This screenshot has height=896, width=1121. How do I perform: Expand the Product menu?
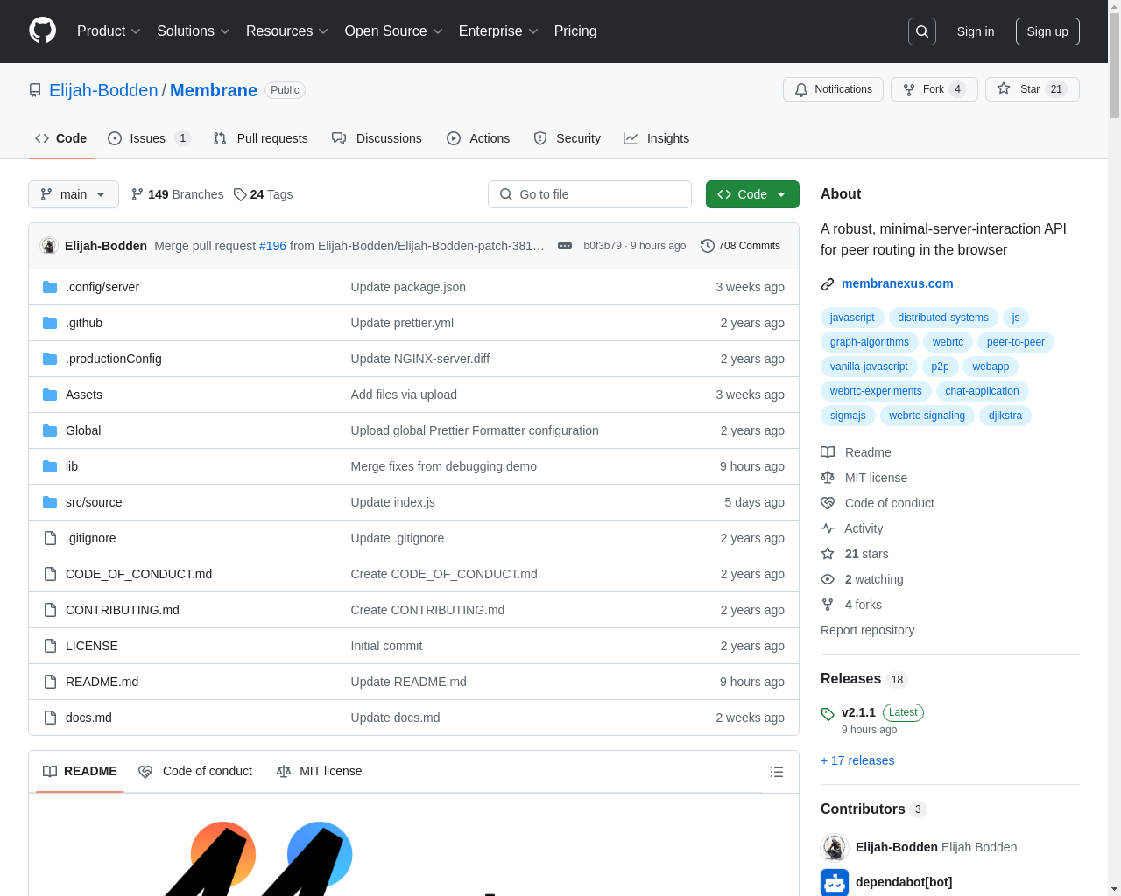[x=109, y=31]
